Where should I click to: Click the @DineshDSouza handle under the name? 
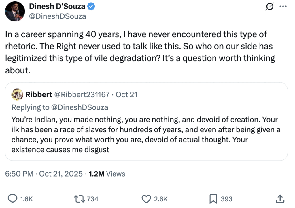click(57, 16)
